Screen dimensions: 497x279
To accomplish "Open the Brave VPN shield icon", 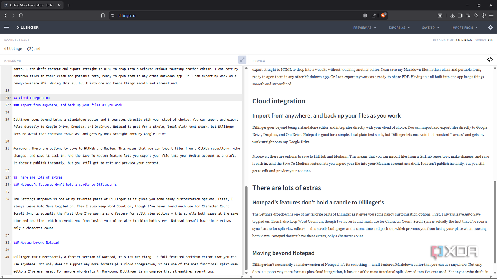I will tap(484, 15).
